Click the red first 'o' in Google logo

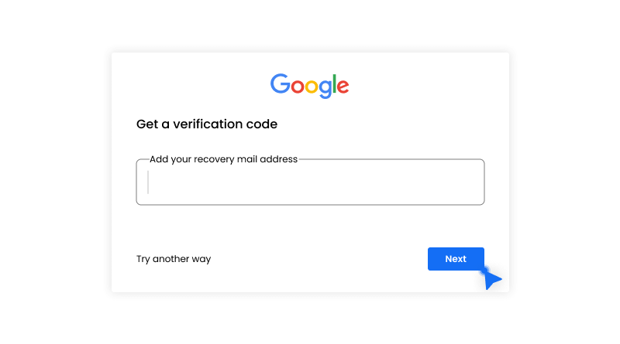click(x=296, y=87)
